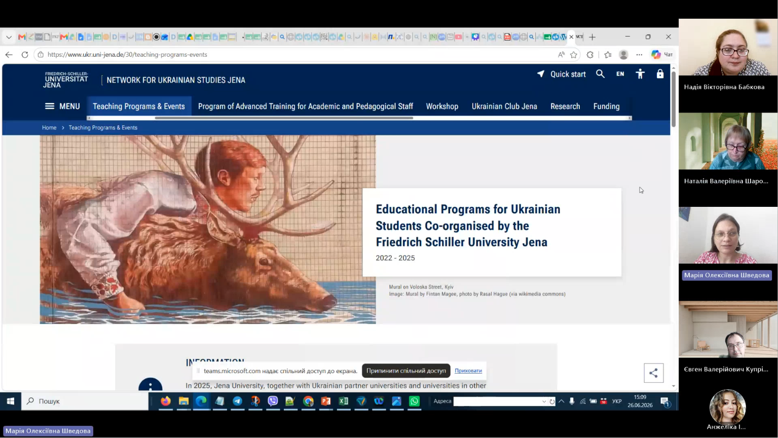778x438 pixels.
Task: Select Анжеліка participant avatar
Action: [727, 407]
